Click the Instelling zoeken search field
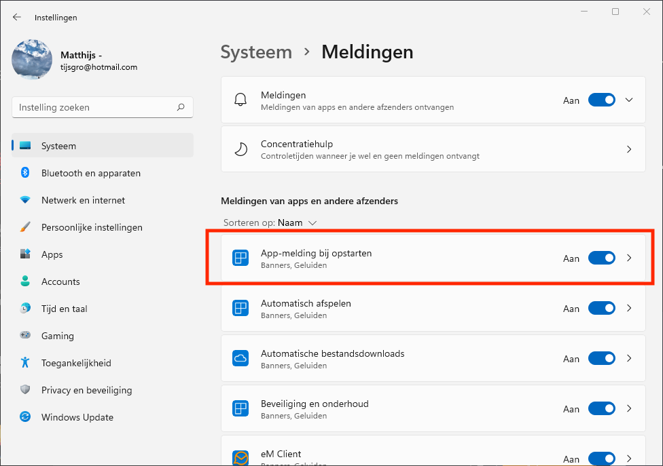663x466 pixels. [95, 107]
